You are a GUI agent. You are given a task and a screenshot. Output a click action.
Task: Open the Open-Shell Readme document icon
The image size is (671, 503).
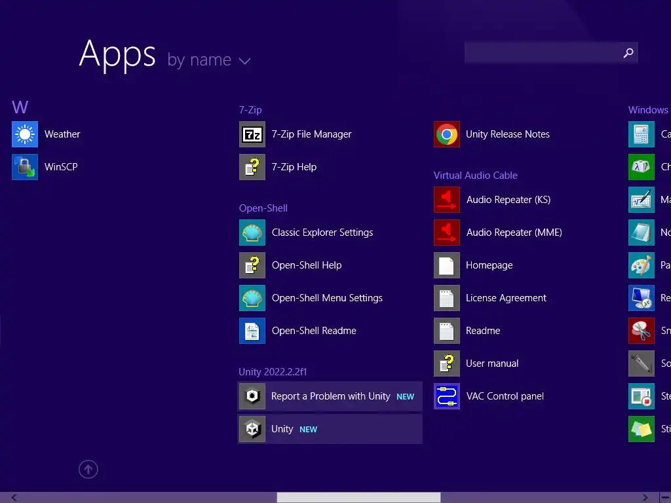coord(252,331)
